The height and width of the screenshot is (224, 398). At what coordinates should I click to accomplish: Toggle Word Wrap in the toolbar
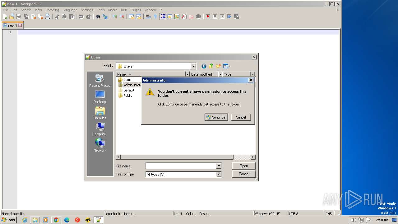148,16
